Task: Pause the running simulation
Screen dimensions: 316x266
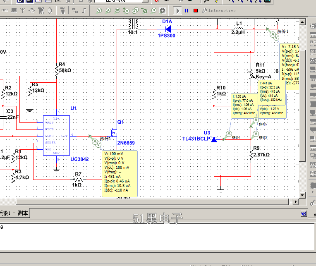Action: (x=187, y=10)
